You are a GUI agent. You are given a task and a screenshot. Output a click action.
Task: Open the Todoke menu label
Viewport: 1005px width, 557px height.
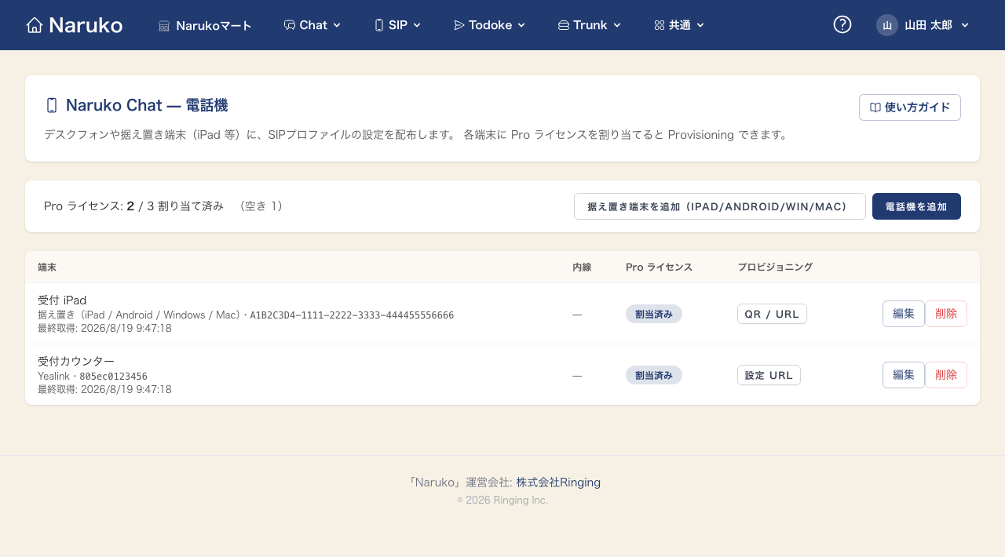(491, 25)
